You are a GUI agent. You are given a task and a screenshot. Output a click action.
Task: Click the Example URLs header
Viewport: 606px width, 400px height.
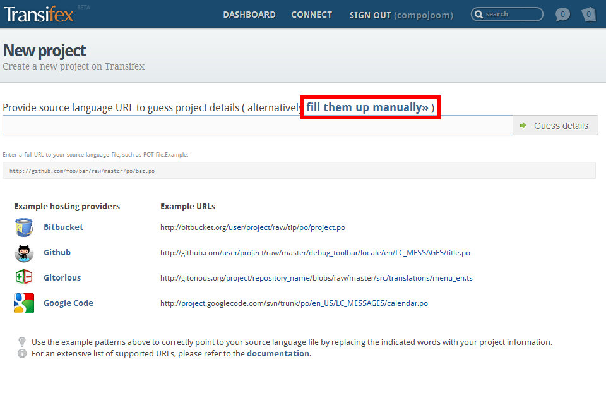(188, 206)
